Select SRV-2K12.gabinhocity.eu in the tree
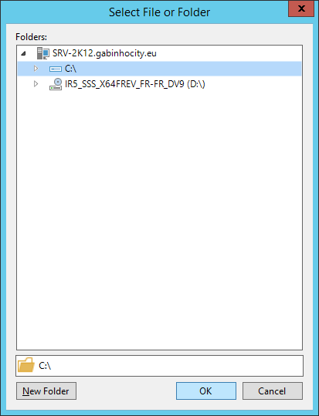This screenshot has width=319, height=416. [104, 53]
